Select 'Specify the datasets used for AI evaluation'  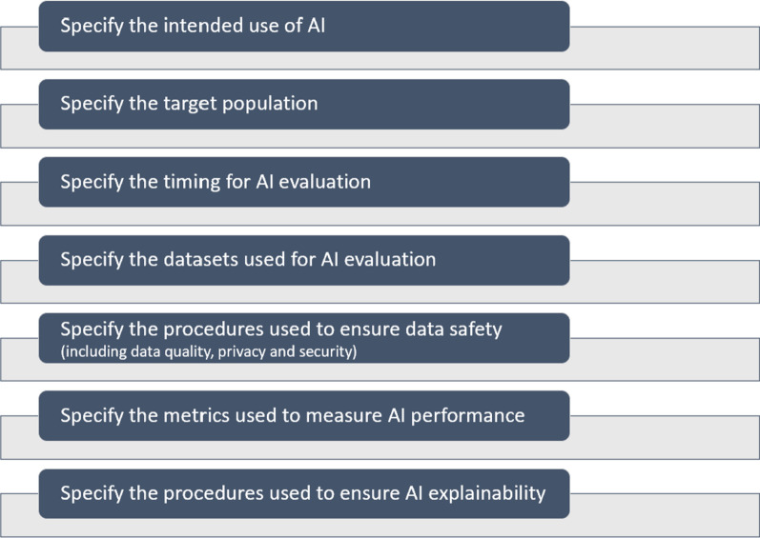pyautogui.click(x=304, y=260)
